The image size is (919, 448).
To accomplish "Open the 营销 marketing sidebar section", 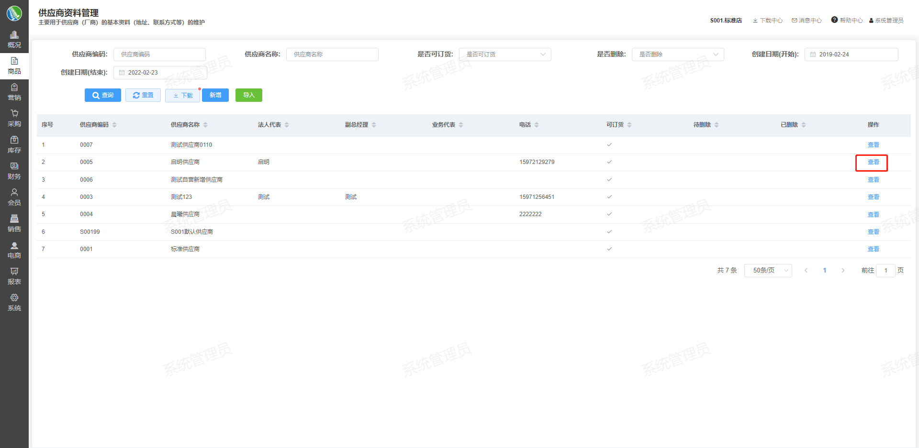I will [x=14, y=92].
